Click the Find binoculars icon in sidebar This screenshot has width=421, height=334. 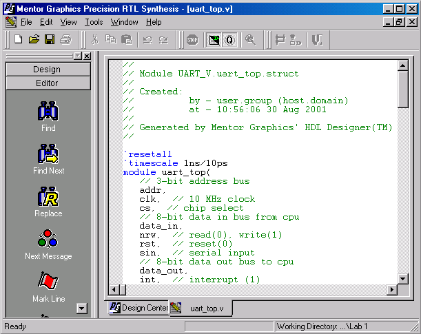tap(48, 110)
